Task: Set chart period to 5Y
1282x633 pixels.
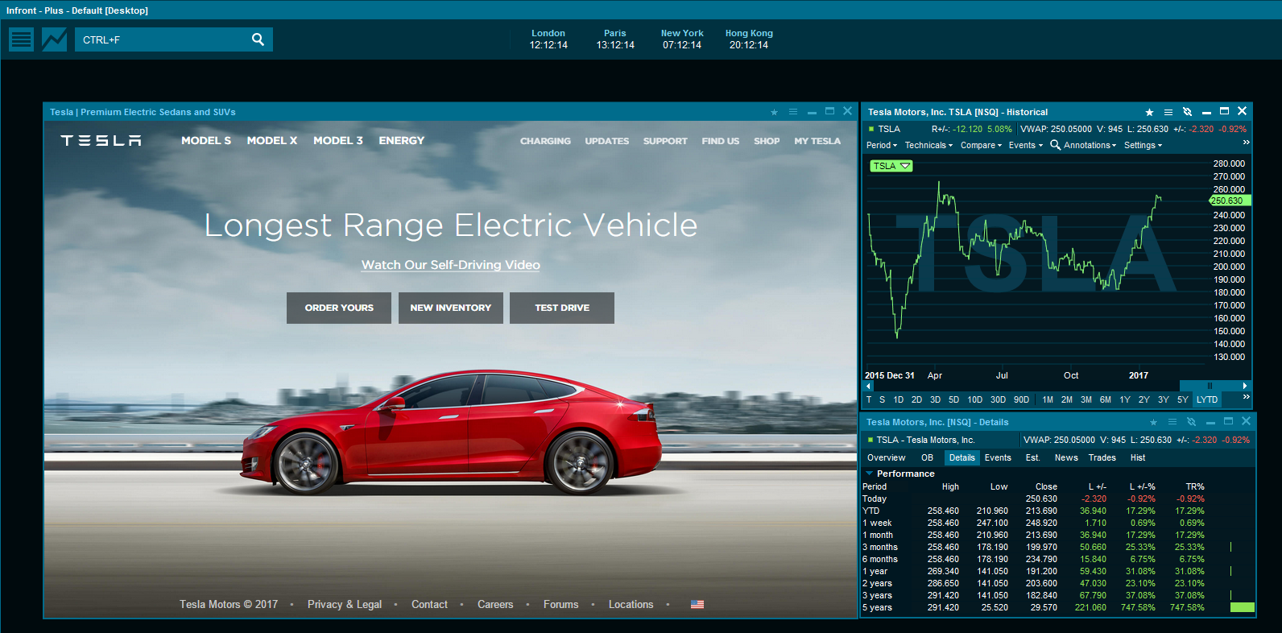Action: click(1183, 399)
